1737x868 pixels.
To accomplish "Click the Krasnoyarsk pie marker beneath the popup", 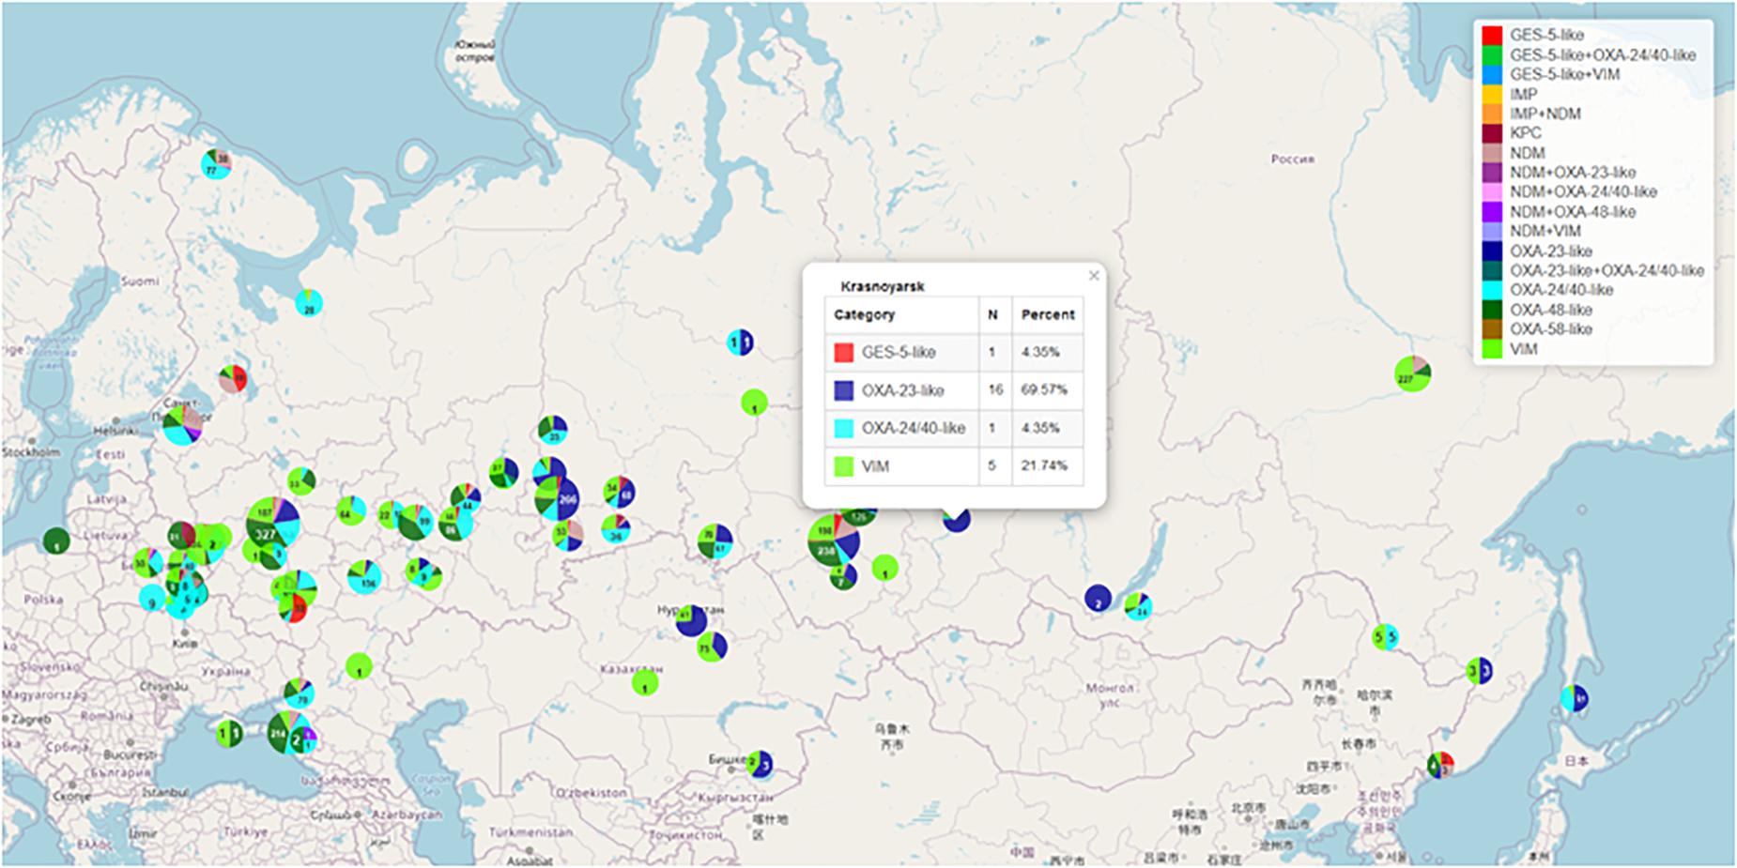I will click(x=956, y=519).
